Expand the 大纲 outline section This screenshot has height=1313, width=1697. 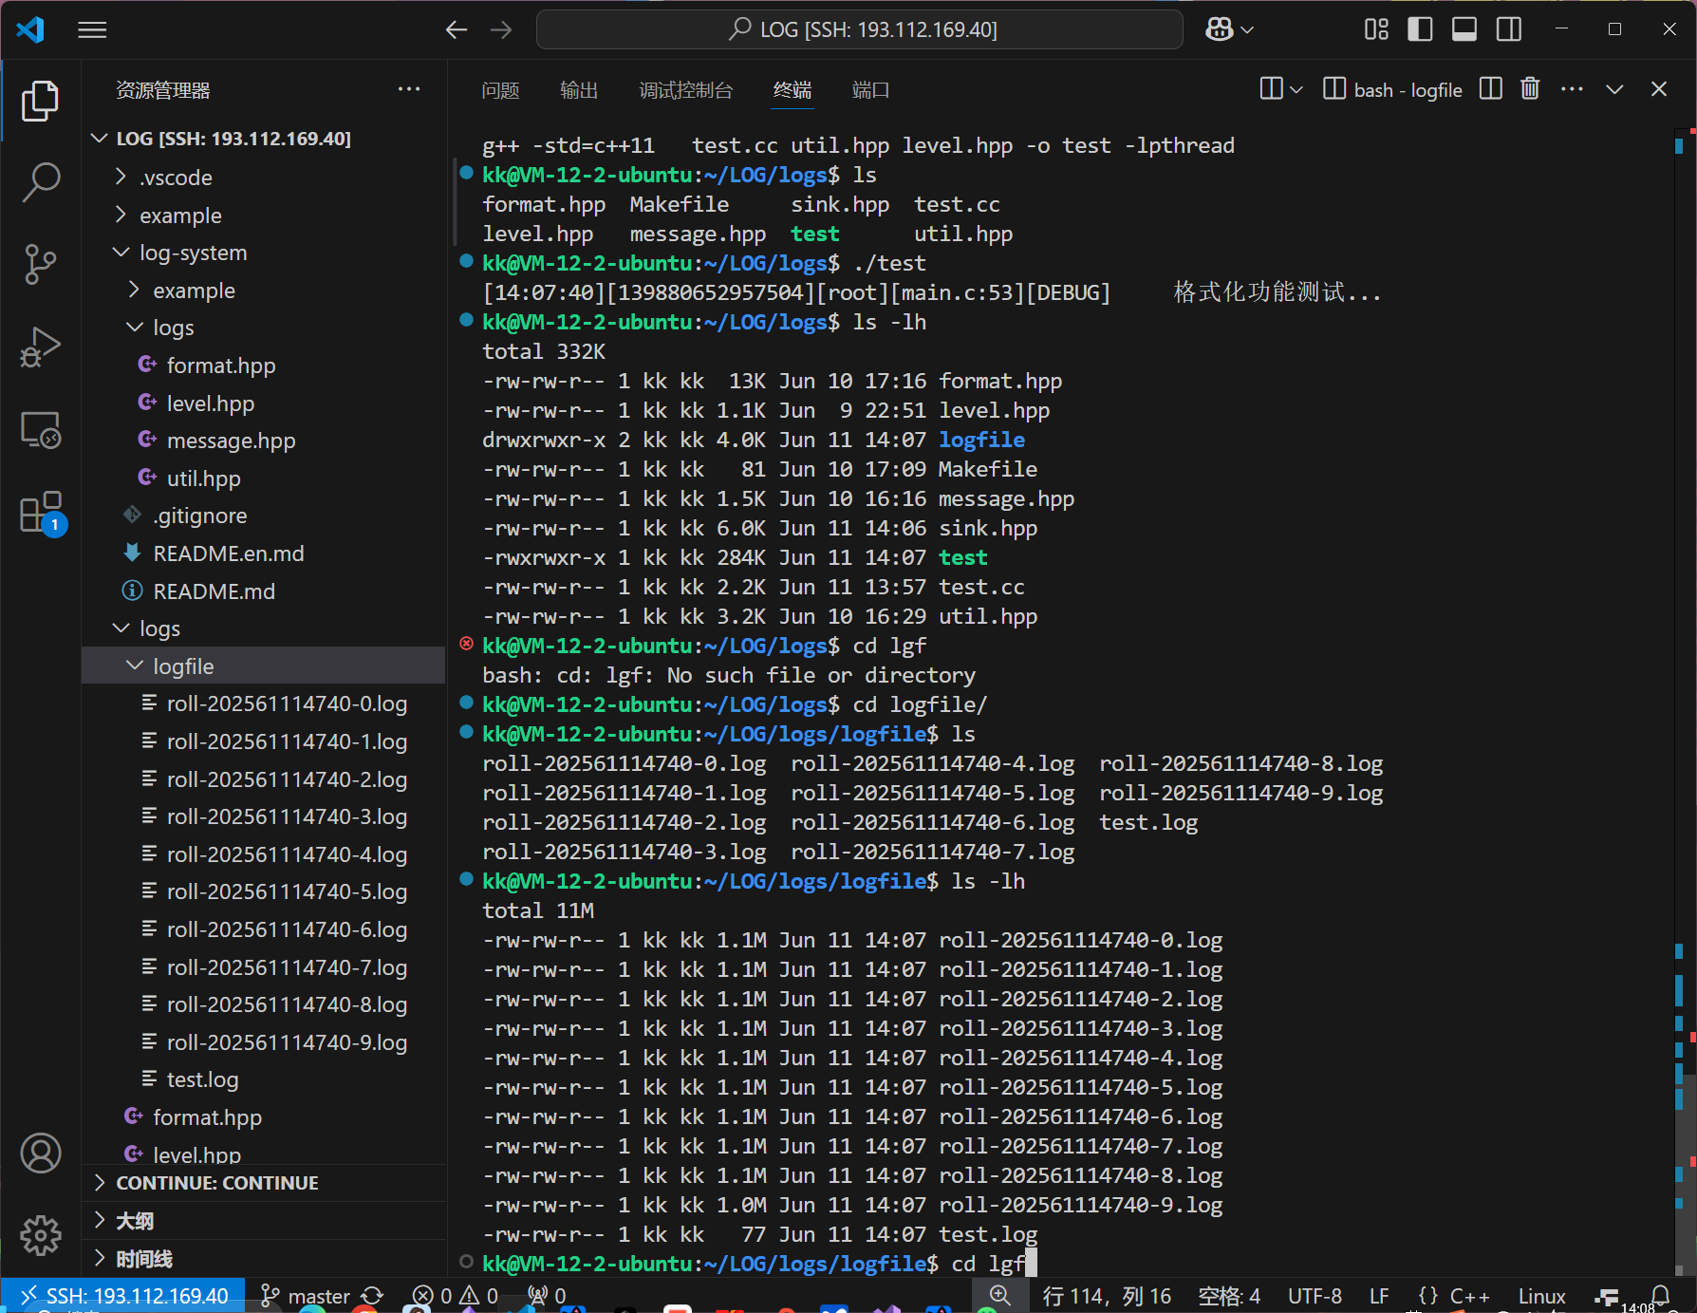264,1221
